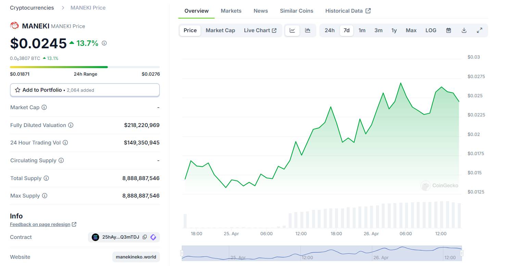Expand chart to fullscreen icon

[480, 30]
